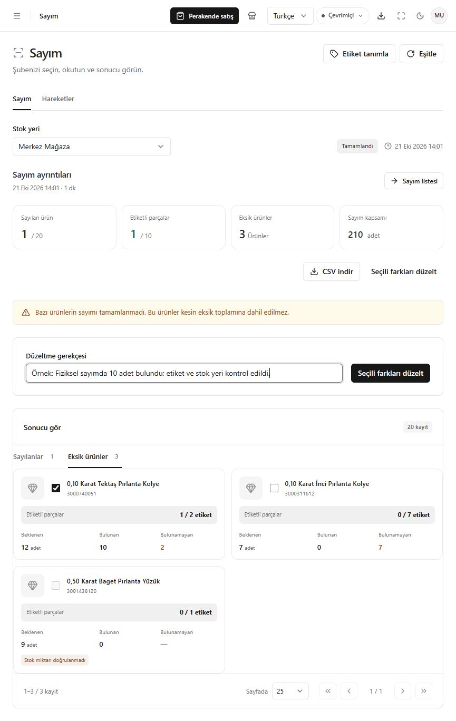Check 0,10 Karat İnci Pırlanta Kolye

click(x=274, y=488)
